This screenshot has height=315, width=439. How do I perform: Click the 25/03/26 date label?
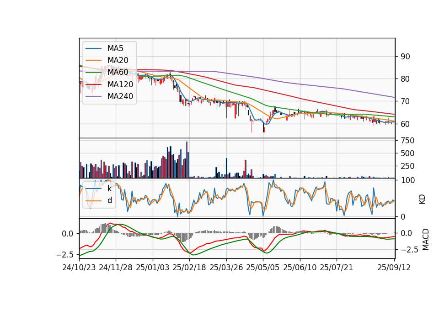(x=226, y=268)
